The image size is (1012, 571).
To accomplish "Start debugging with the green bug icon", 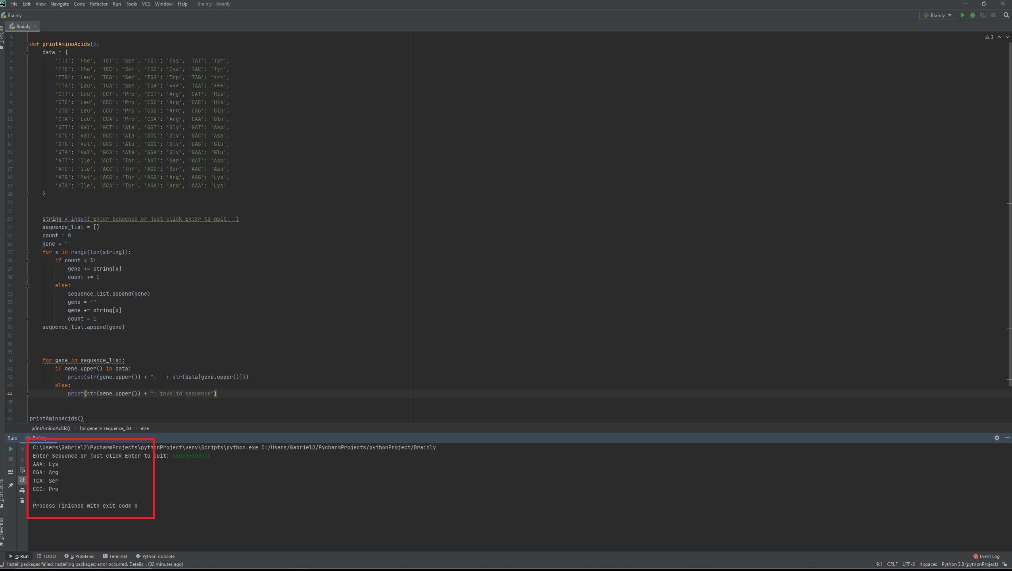I will coord(972,15).
